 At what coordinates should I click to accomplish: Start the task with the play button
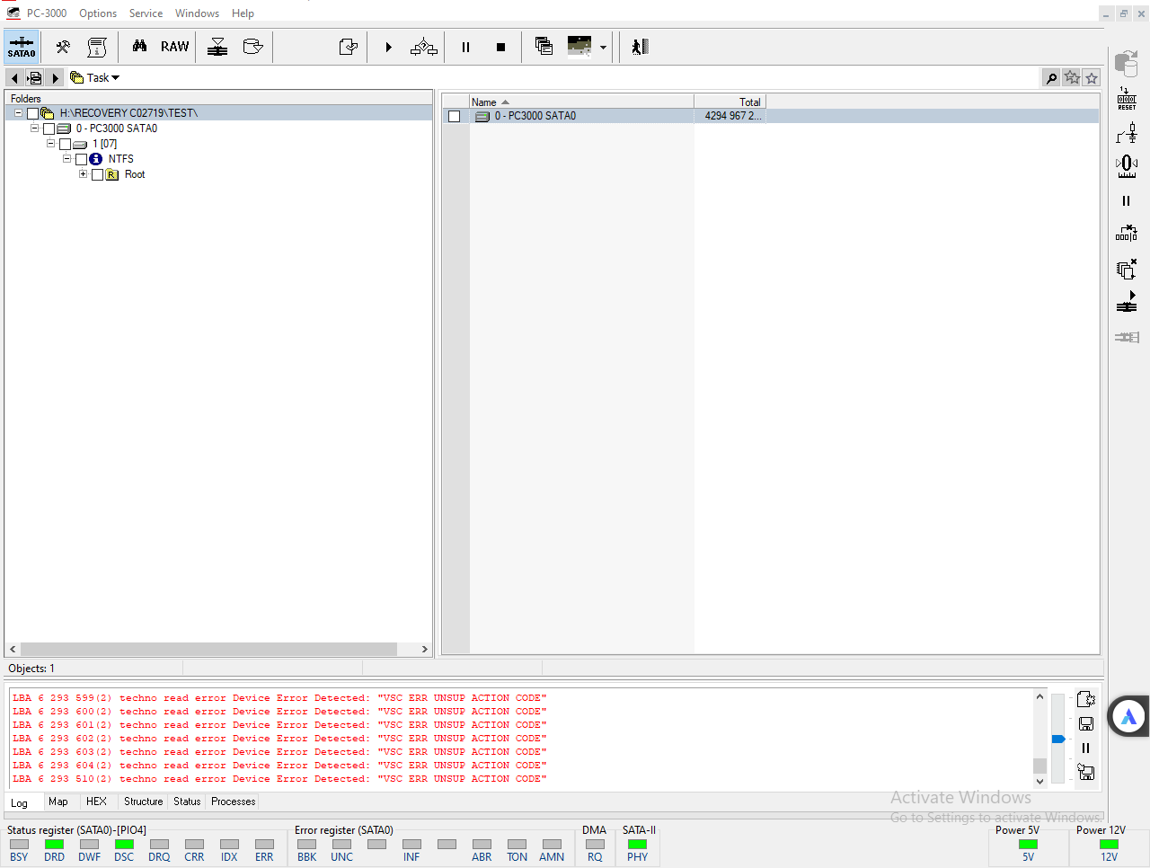click(x=388, y=47)
